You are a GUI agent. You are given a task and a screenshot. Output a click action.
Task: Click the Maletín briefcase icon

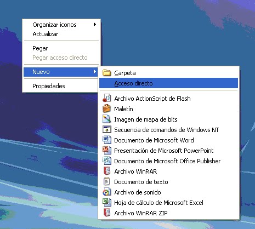[107, 108]
